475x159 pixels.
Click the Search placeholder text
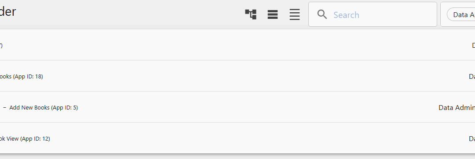pyautogui.click(x=346, y=15)
